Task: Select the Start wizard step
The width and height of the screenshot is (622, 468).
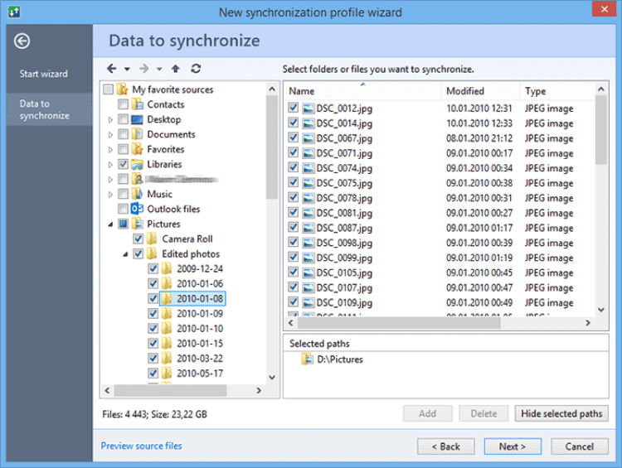Action: (x=44, y=74)
